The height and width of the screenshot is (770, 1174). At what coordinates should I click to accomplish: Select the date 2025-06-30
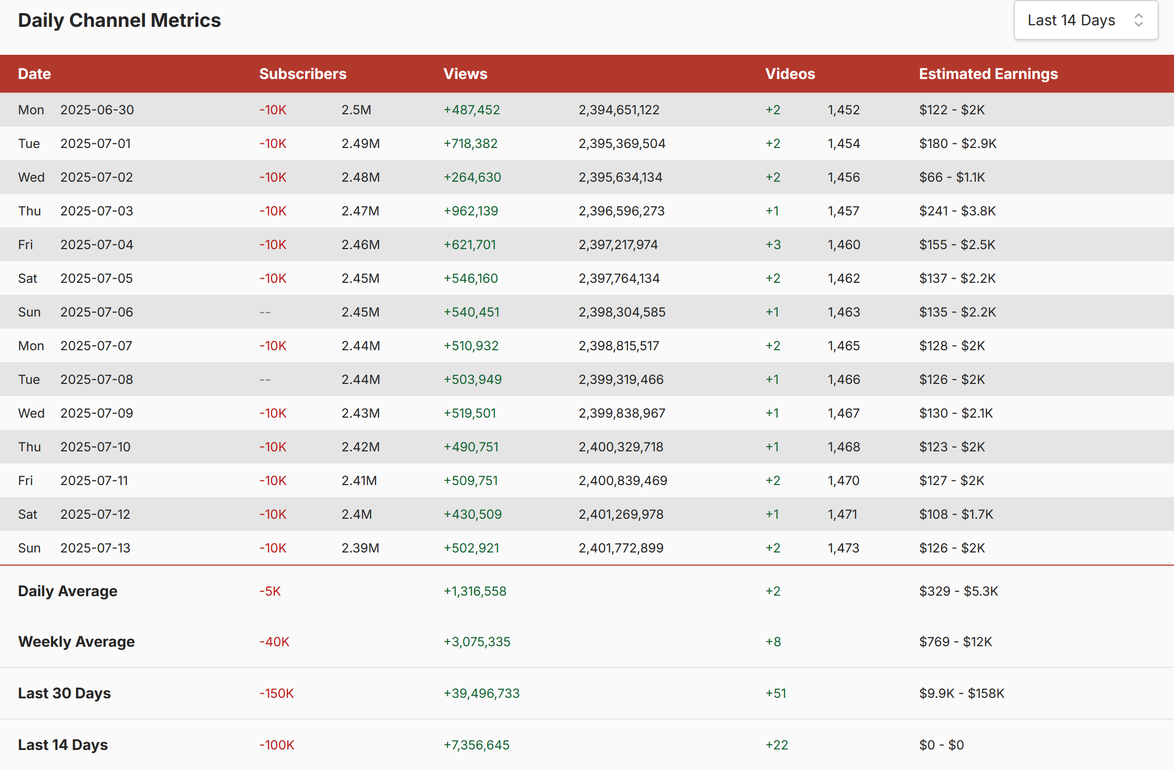97,110
